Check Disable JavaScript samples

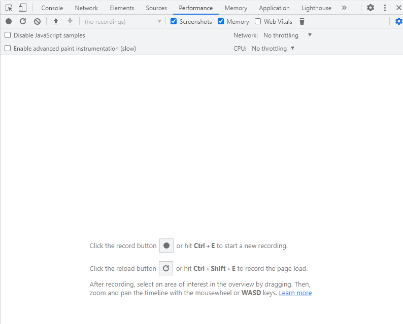click(x=8, y=35)
